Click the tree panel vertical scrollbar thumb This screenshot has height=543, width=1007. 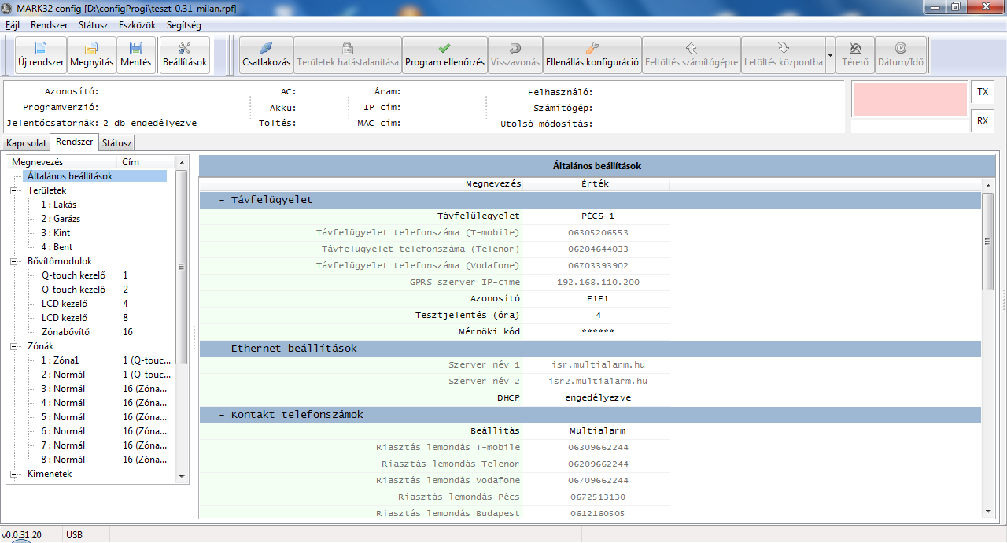(182, 268)
